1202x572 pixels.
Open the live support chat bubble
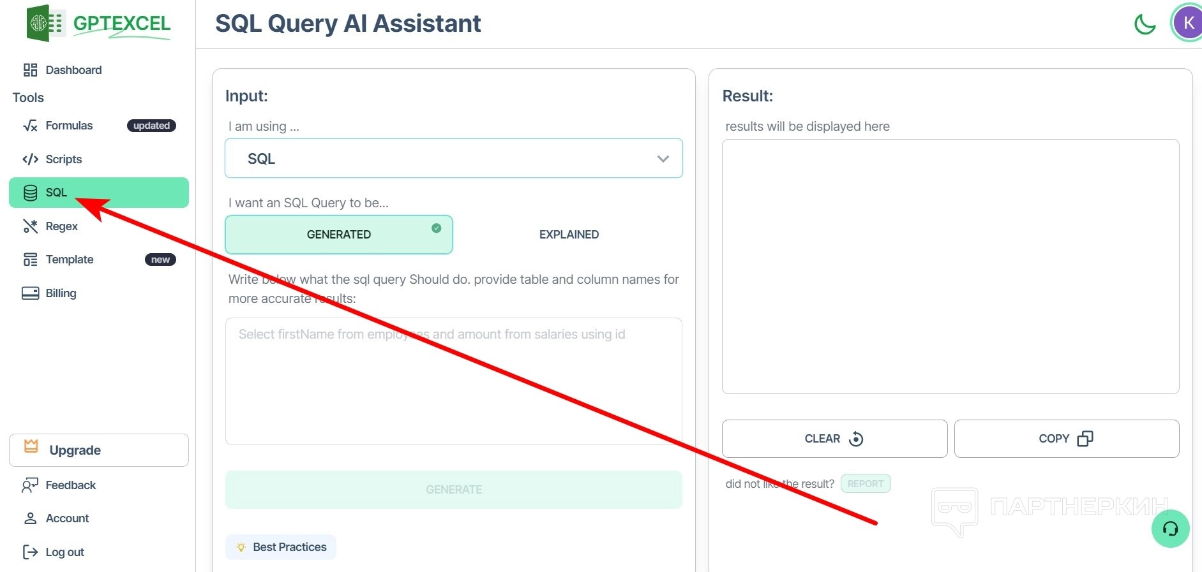pyautogui.click(x=1170, y=529)
